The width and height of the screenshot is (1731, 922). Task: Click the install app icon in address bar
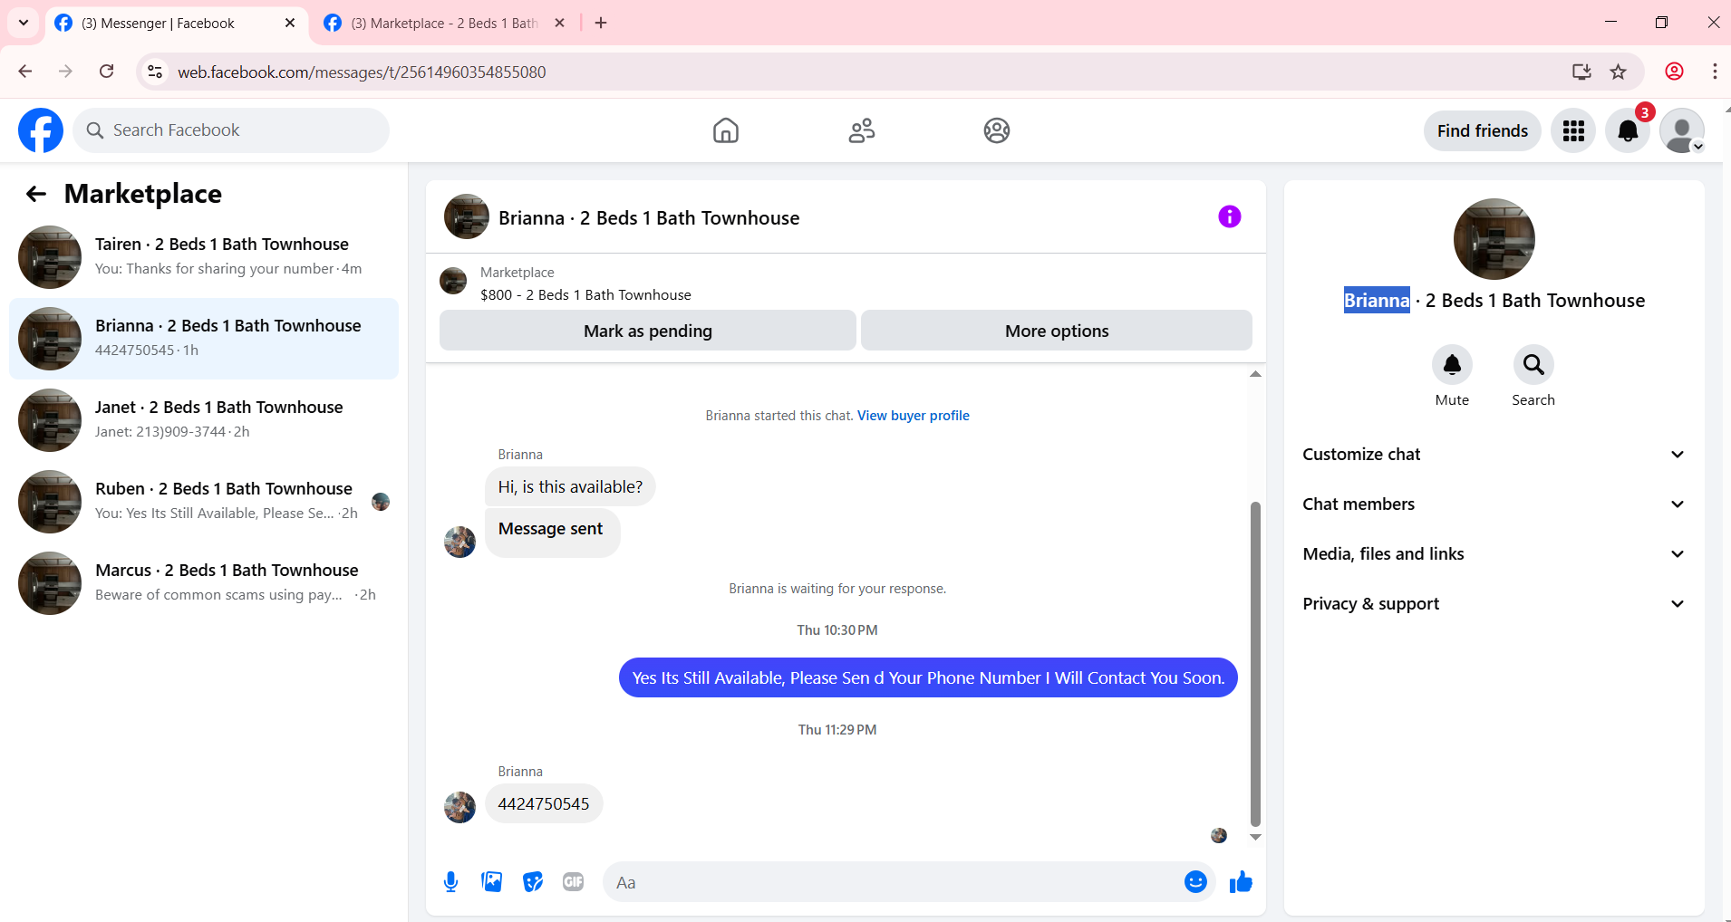(1581, 72)
